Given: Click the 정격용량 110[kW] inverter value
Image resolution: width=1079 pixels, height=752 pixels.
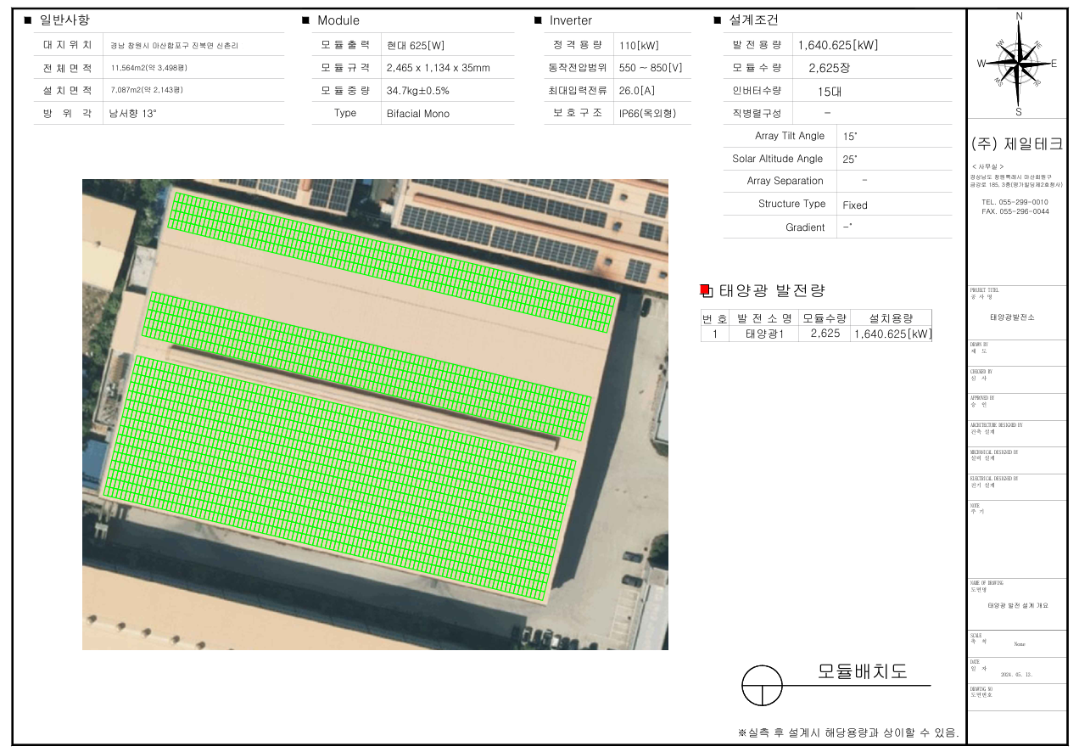Looking at the screenshot, I should 639,46.
